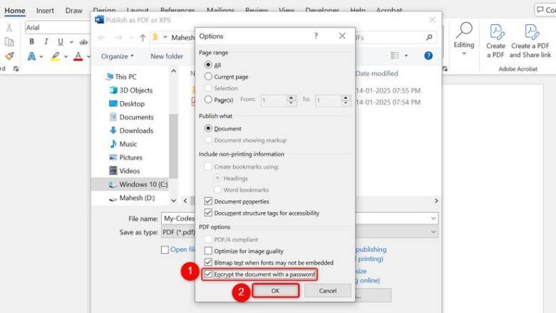Increase the To page number

tap(346, 97)
